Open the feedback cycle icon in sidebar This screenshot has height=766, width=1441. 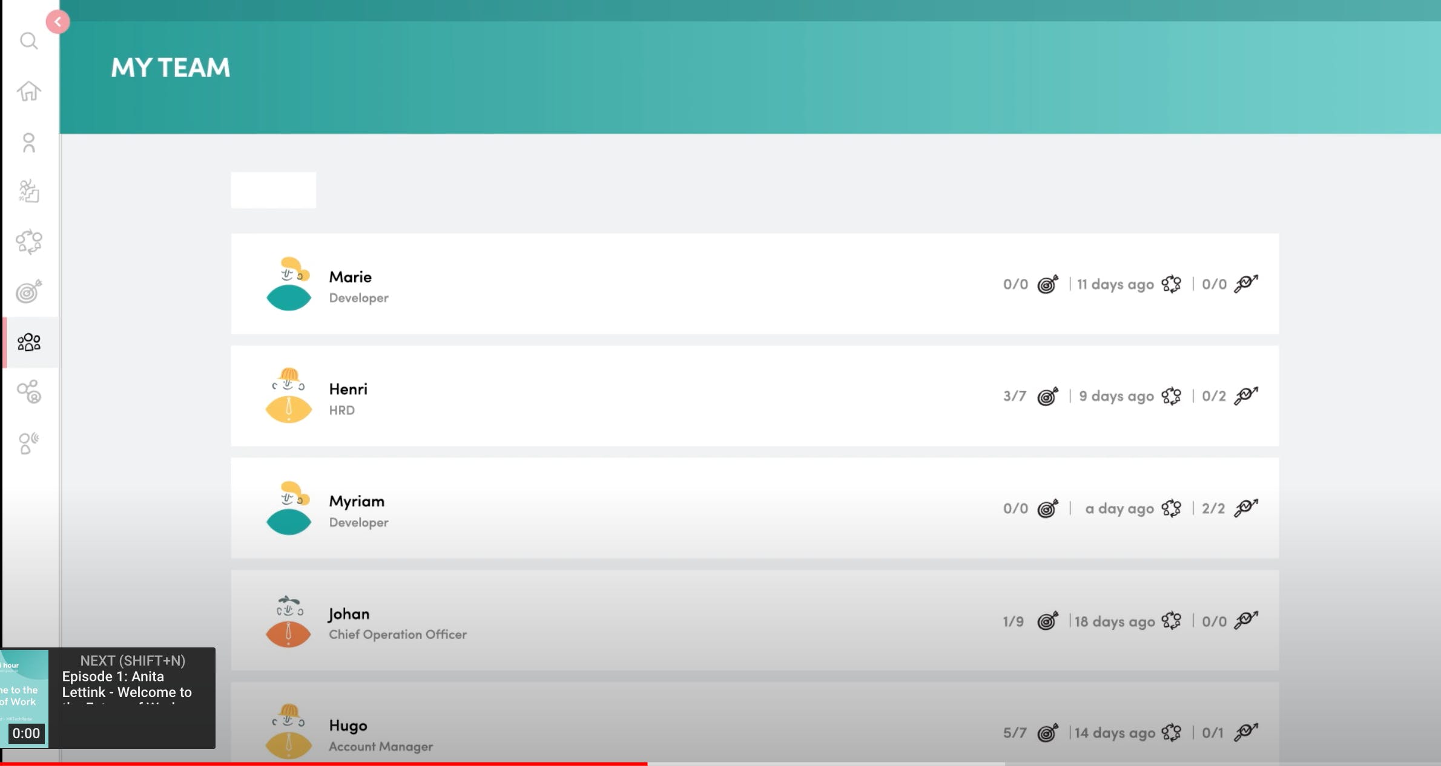tap(28, 242)
